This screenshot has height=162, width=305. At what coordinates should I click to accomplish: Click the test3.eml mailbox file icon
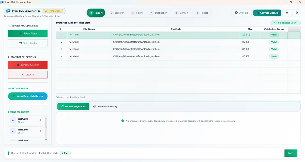tap(13, 131)
